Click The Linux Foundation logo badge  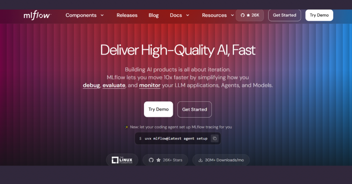pos(122,160)
